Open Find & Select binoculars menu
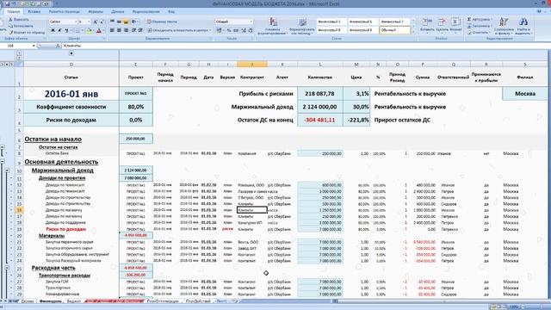 tap(523, 26)
